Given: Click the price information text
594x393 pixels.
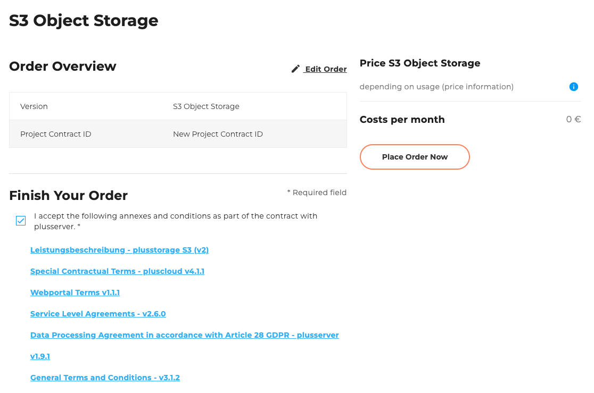Looking at the screenshot, I should click(436, 86).
